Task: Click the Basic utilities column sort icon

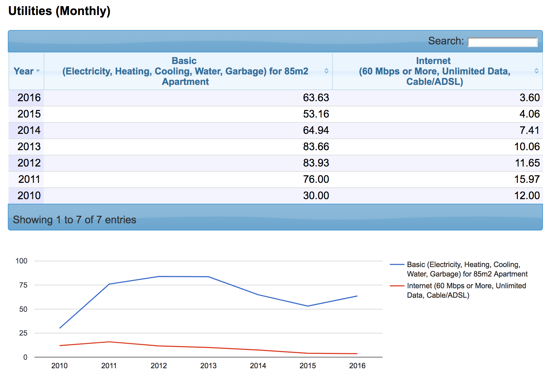Action: pos(326,71)
